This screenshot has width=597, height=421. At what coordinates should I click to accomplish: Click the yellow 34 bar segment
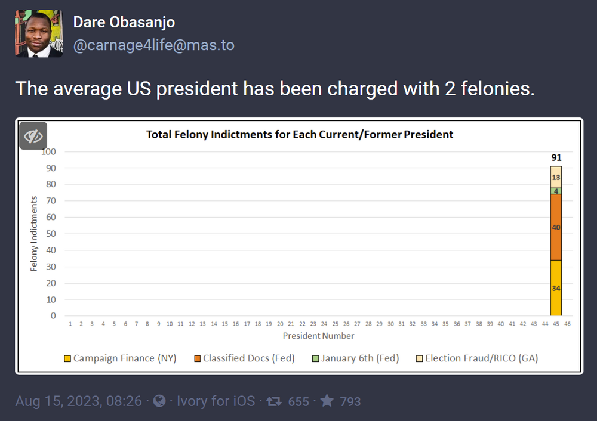point(556,288)
